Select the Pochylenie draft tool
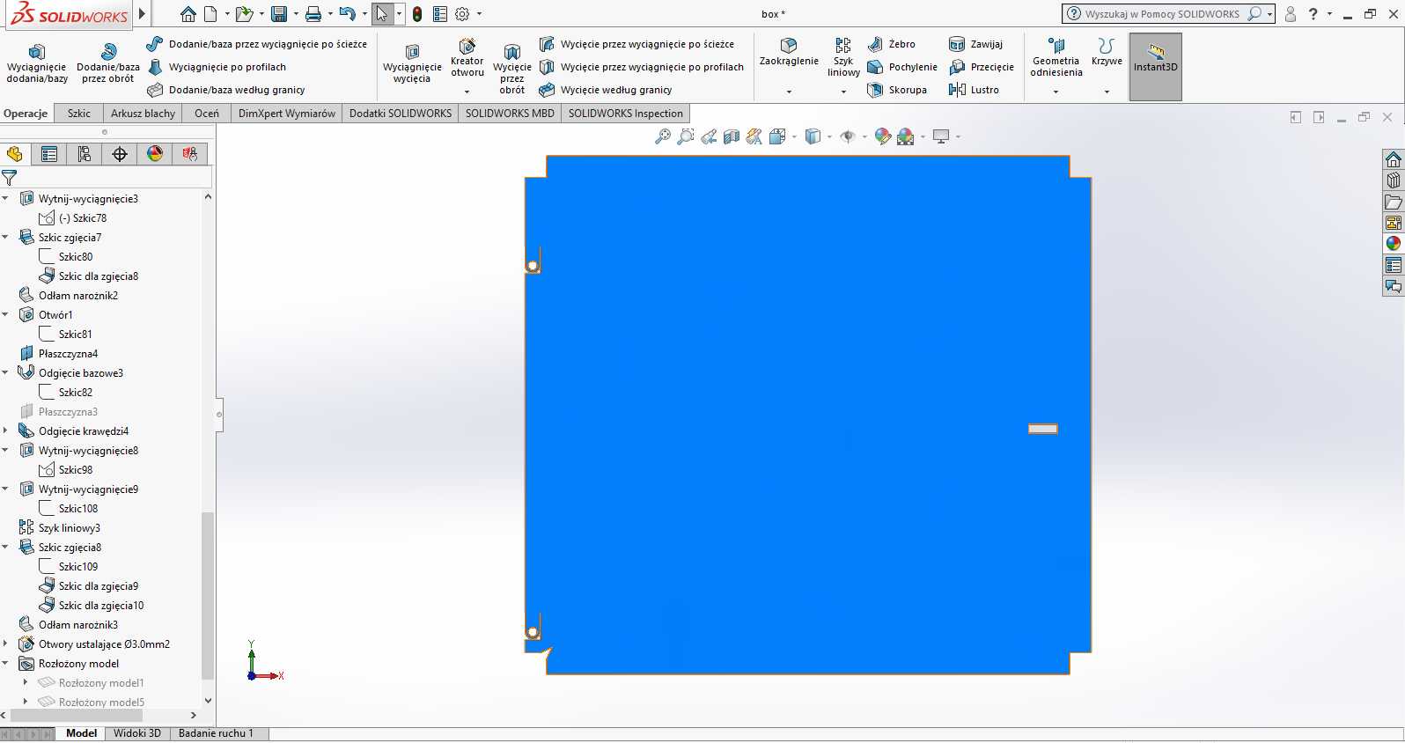Viewport: 1405px width, 743px height. click(x=902, y=67)
